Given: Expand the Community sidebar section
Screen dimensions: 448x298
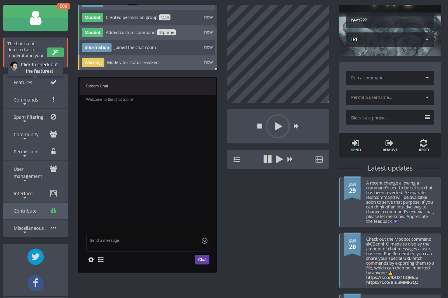Looking at the screenshot, I should [36, 135].
